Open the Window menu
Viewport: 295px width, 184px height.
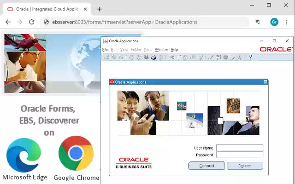pos(161,50)
